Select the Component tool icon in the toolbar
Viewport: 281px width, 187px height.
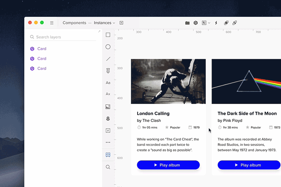[x=108, y=119]
